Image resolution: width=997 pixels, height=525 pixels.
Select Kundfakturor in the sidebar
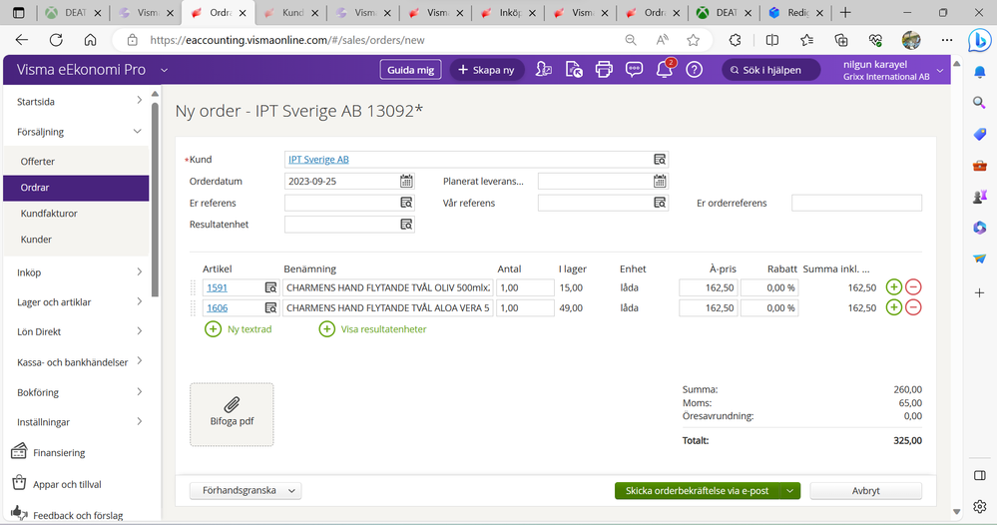(49, 214)
